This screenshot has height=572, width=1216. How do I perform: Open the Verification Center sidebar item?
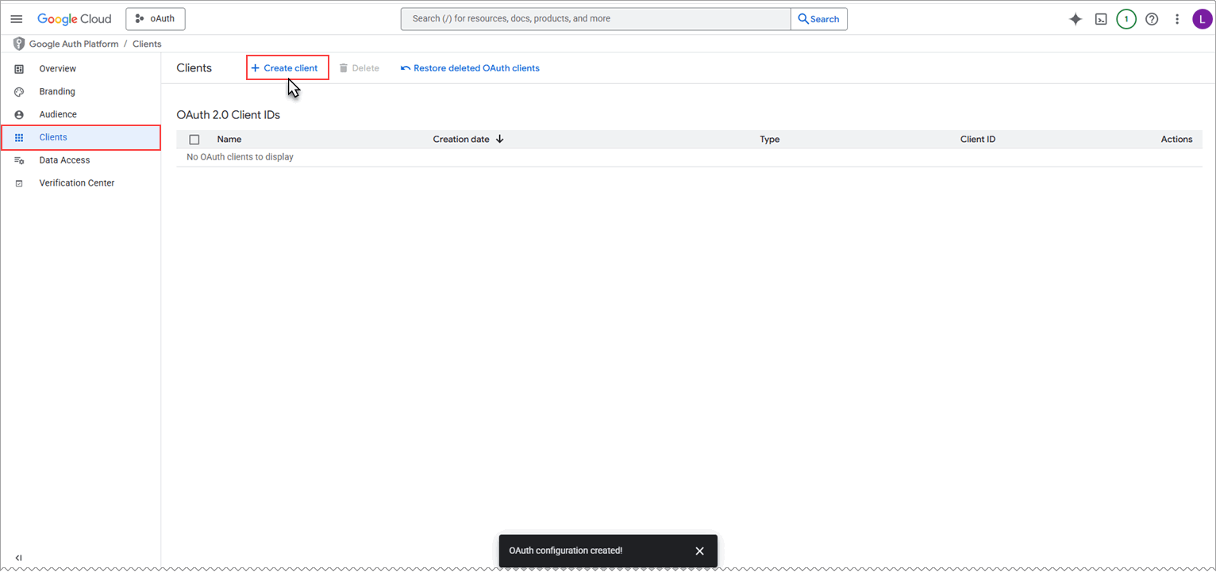pos(80,183)
